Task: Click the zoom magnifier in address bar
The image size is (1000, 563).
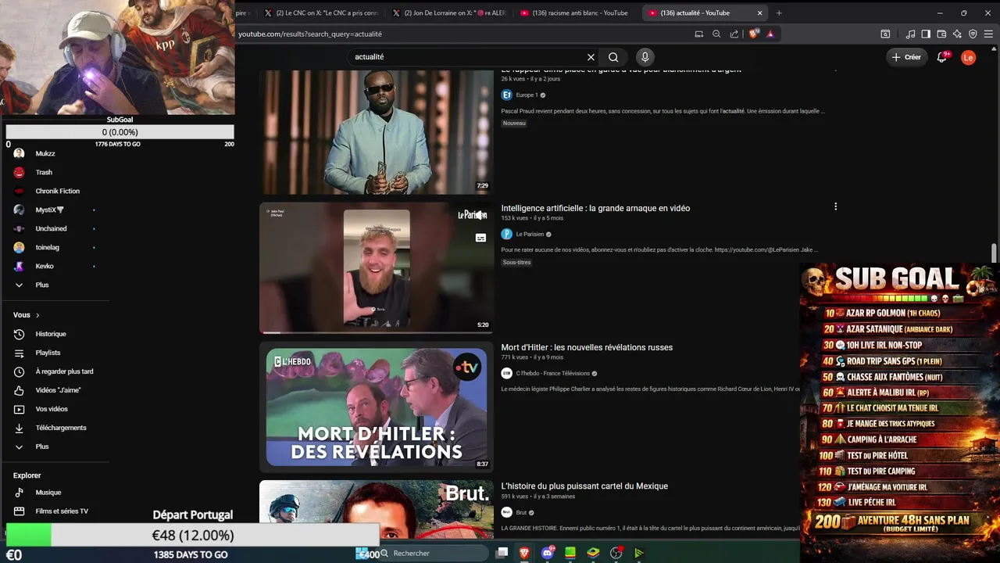Action: 716,34
